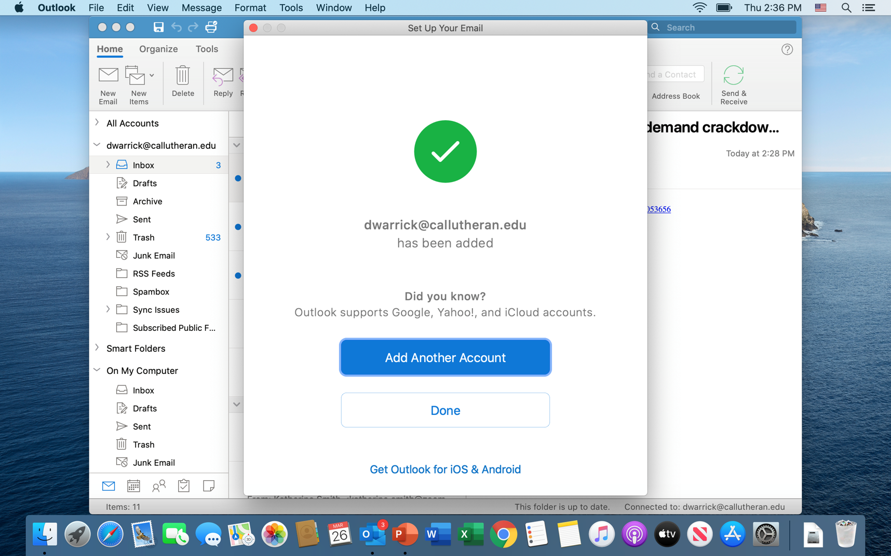Image resolution: width=891 pixels, height=556 pixels.
Task: Open the Message menu
Action: [201, 8]
